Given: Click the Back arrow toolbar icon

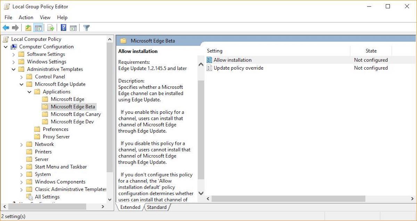Looking at the screenshot, I should click(6, 28).
